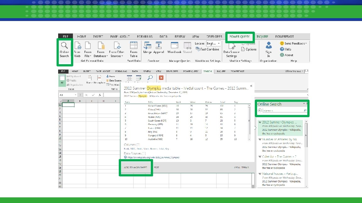This screenshot has height=203, width=362.
Task: Select the Number of Athletes by Na result
Action: coord(280,145)
